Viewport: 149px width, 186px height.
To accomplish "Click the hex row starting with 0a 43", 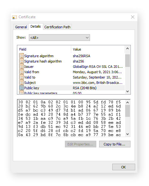I will pyautogui.click(x=69, y=135).
